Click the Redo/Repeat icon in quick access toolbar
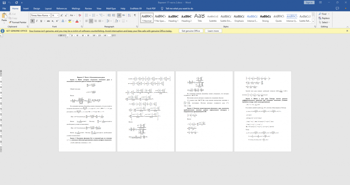 pyautogui.click(x=16, y=3)
